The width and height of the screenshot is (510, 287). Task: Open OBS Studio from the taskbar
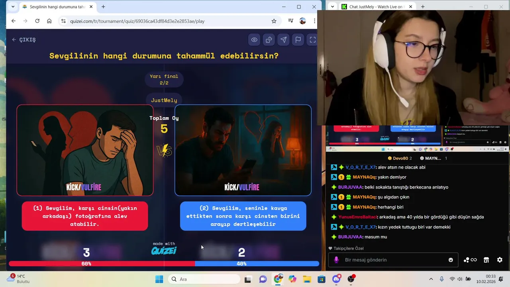coord(351,279)
